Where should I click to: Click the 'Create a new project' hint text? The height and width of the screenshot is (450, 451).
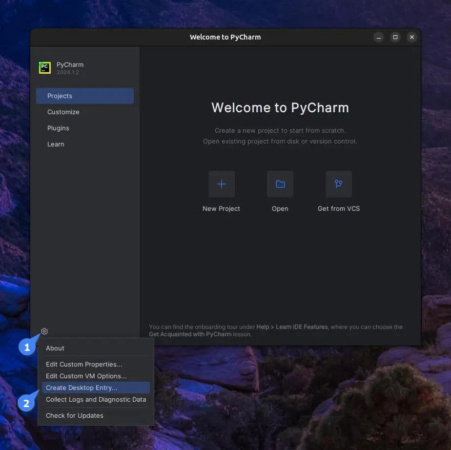point(280,130)
